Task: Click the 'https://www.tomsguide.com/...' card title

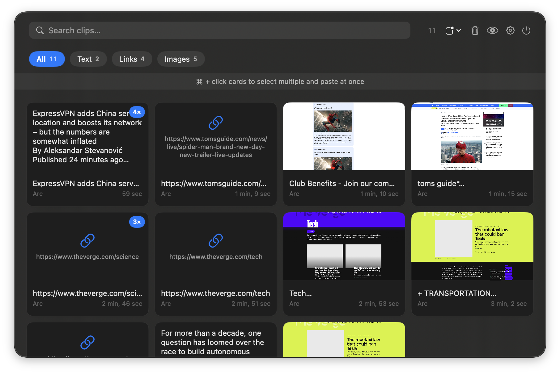Action: coord(214,183)
